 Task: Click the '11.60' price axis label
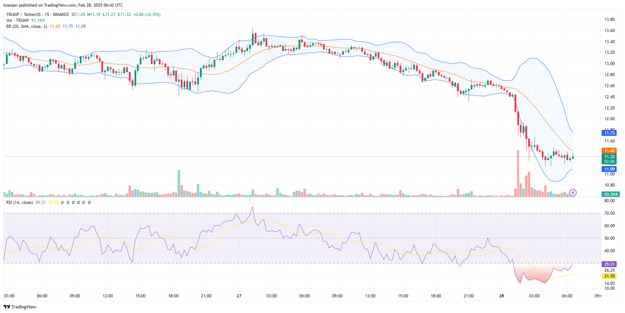(609, 141)
